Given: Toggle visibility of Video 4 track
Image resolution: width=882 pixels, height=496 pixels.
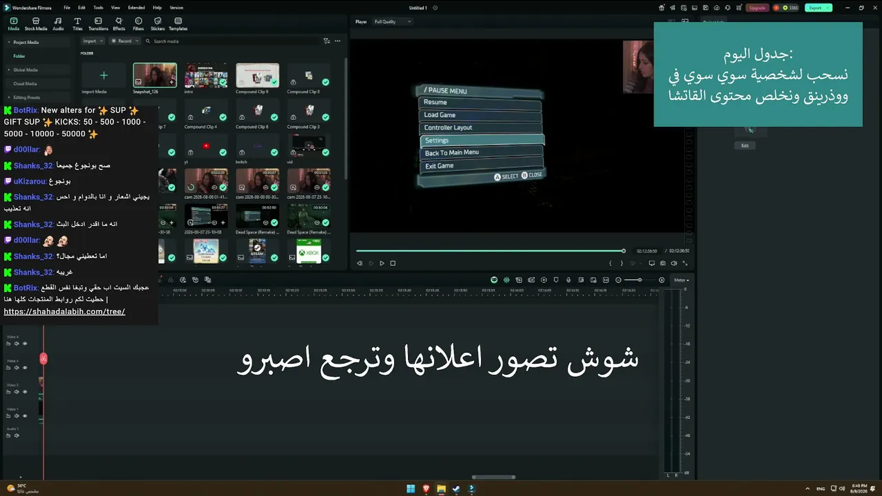Looking at the screenshot, I should [x=25, y=343].
